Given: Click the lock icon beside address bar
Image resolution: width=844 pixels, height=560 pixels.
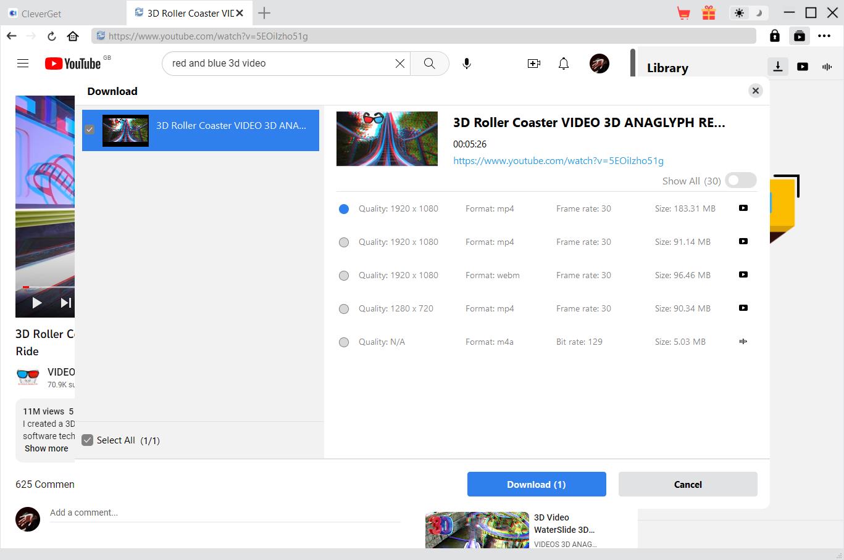Looking at the screenshot, I should click(x=774, y=36).
